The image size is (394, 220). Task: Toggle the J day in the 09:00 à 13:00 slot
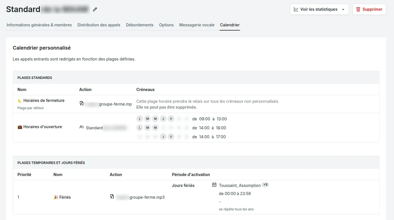coord(163,119)
